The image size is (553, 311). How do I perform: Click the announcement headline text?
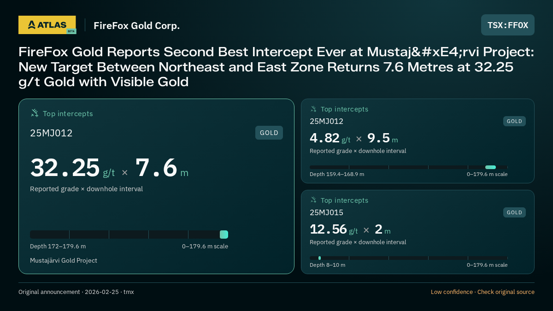click(x=276, y=67)
